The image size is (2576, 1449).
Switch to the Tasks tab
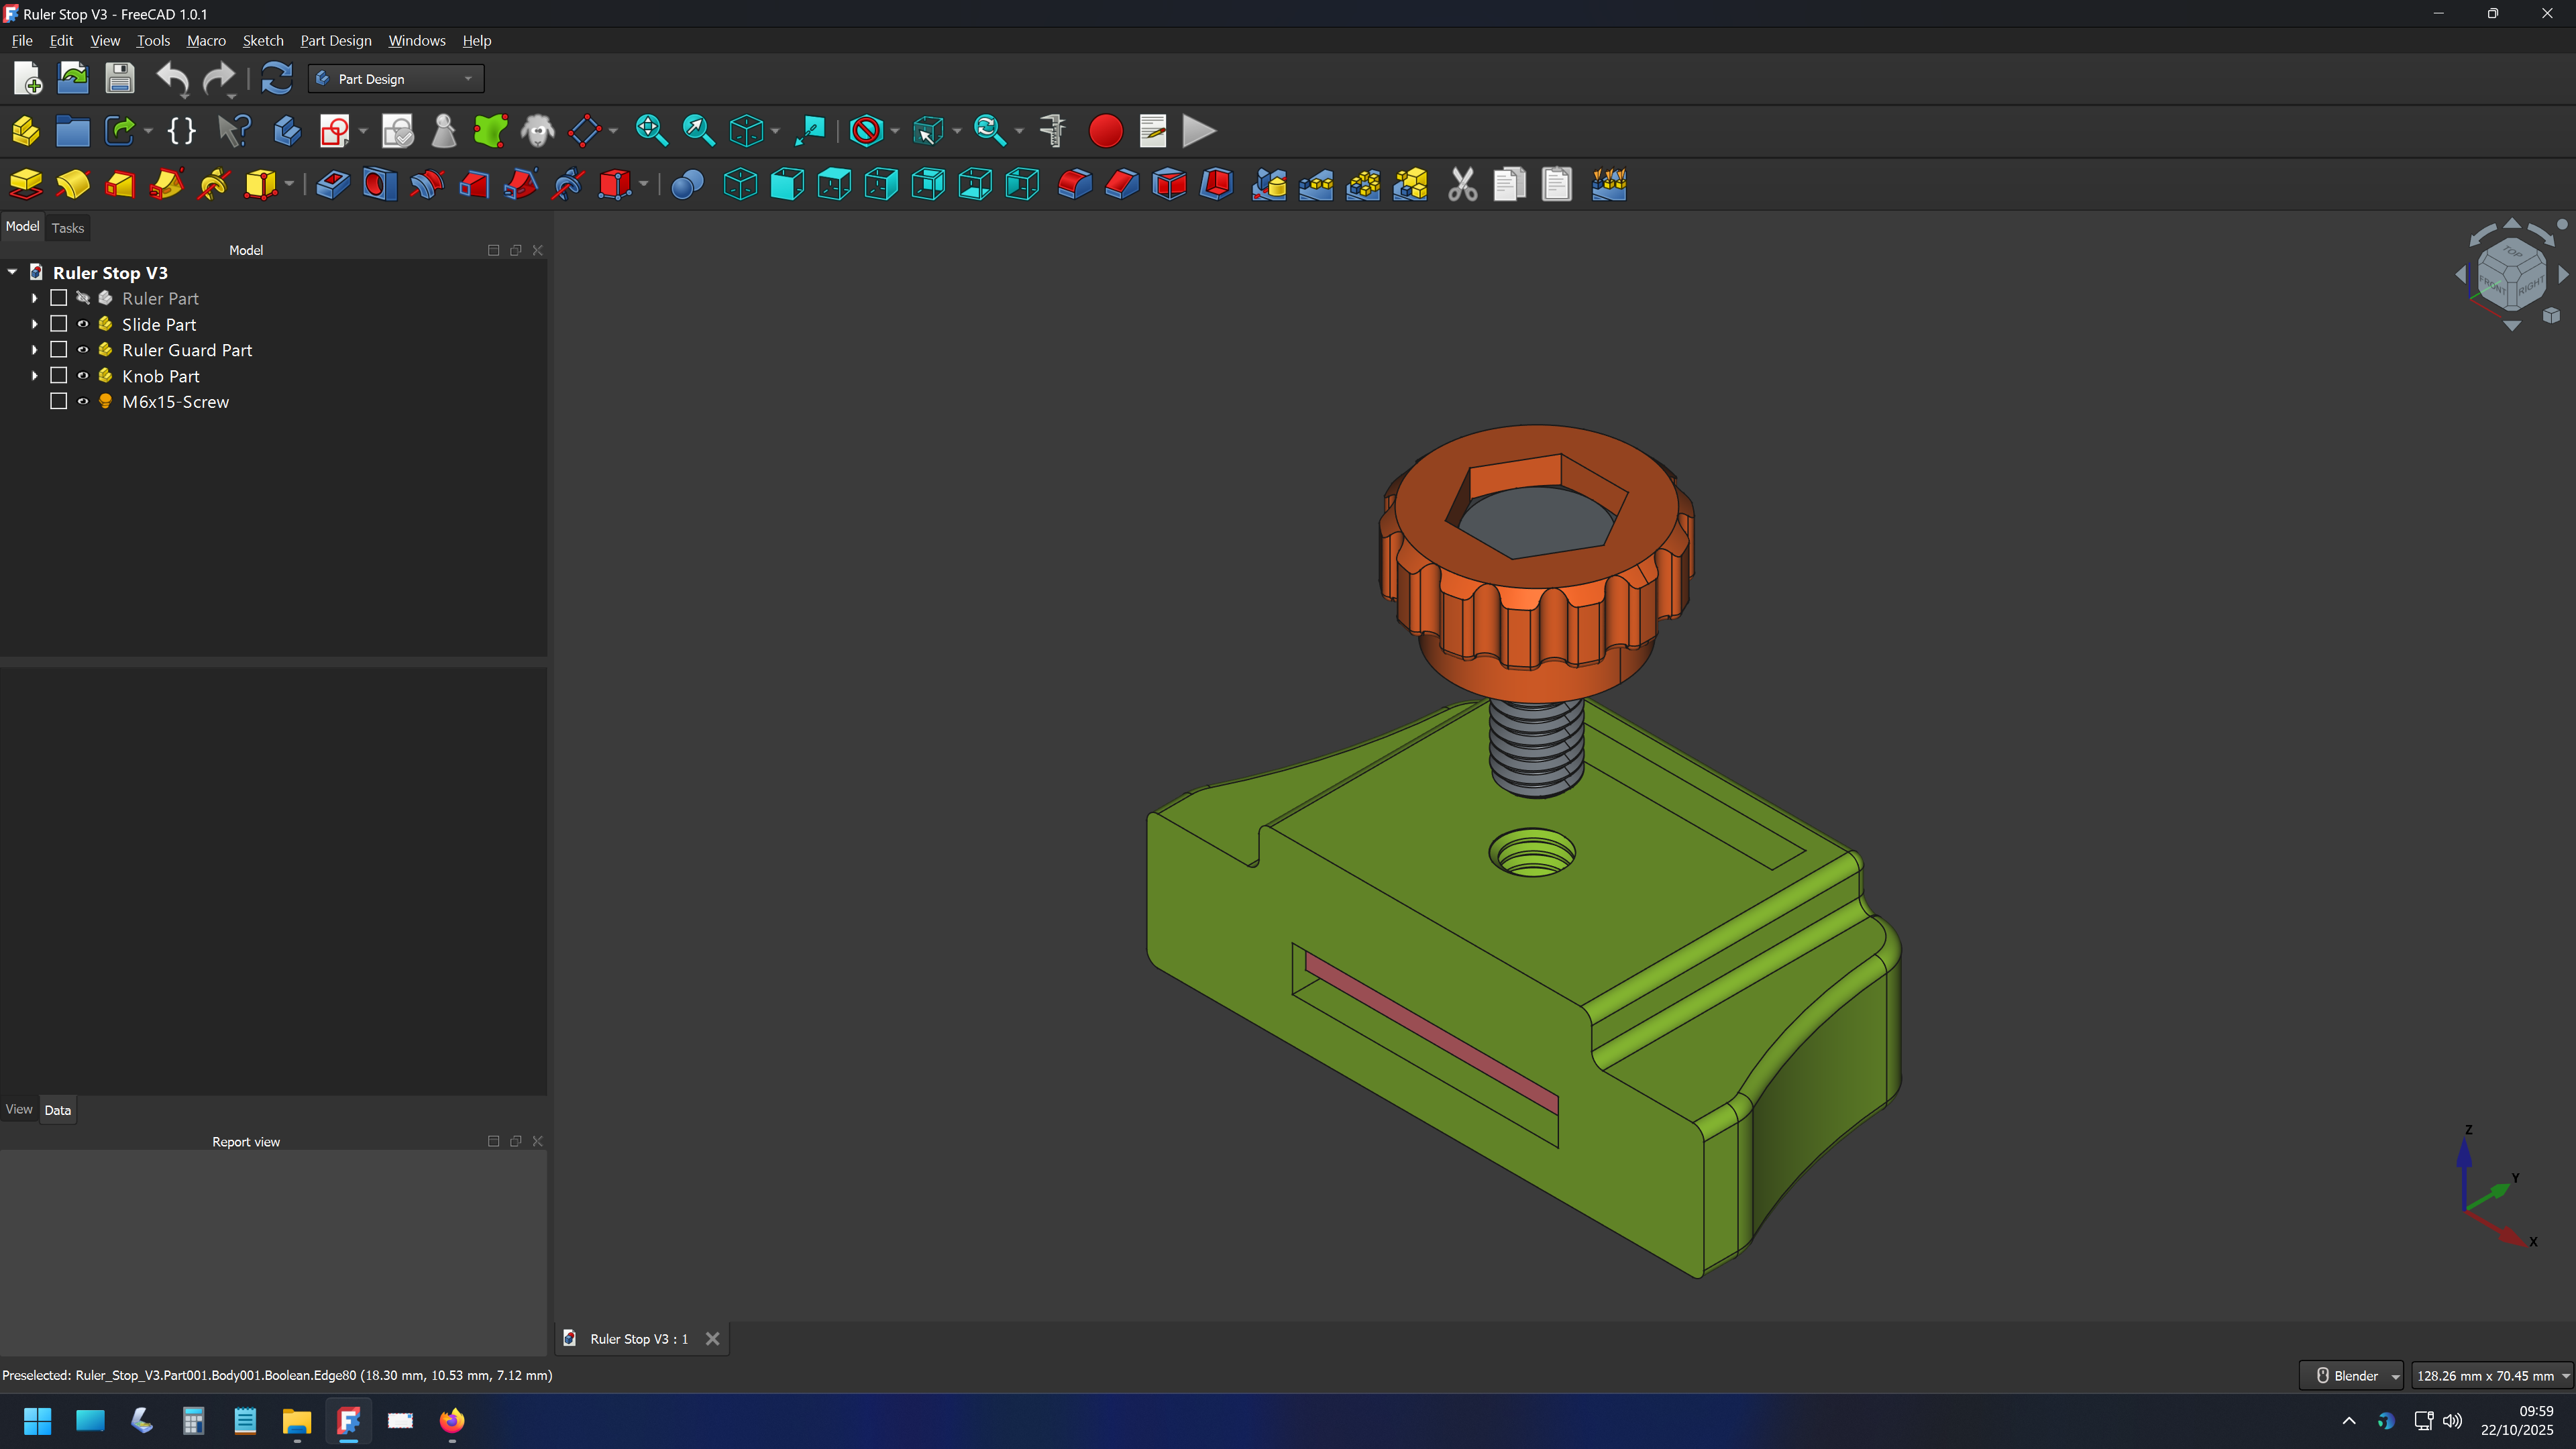(x=68, y=228)
